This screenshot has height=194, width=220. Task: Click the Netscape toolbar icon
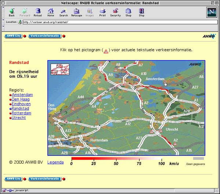pyautogui.click(x=76, y=12)
